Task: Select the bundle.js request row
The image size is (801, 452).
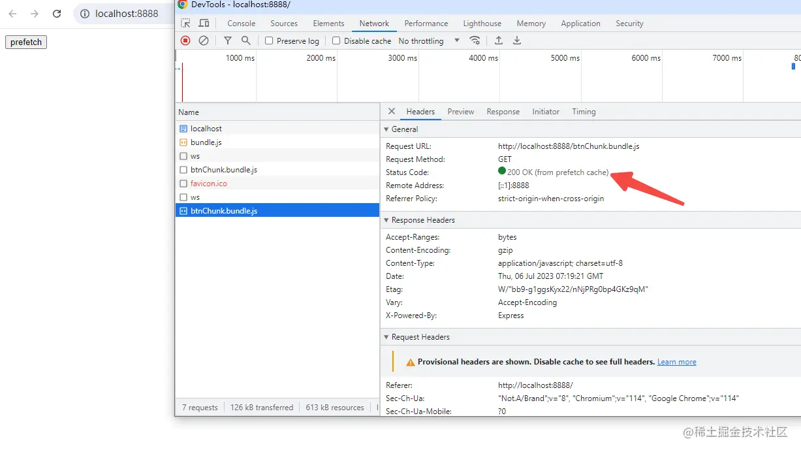Action: coord(277,142)
